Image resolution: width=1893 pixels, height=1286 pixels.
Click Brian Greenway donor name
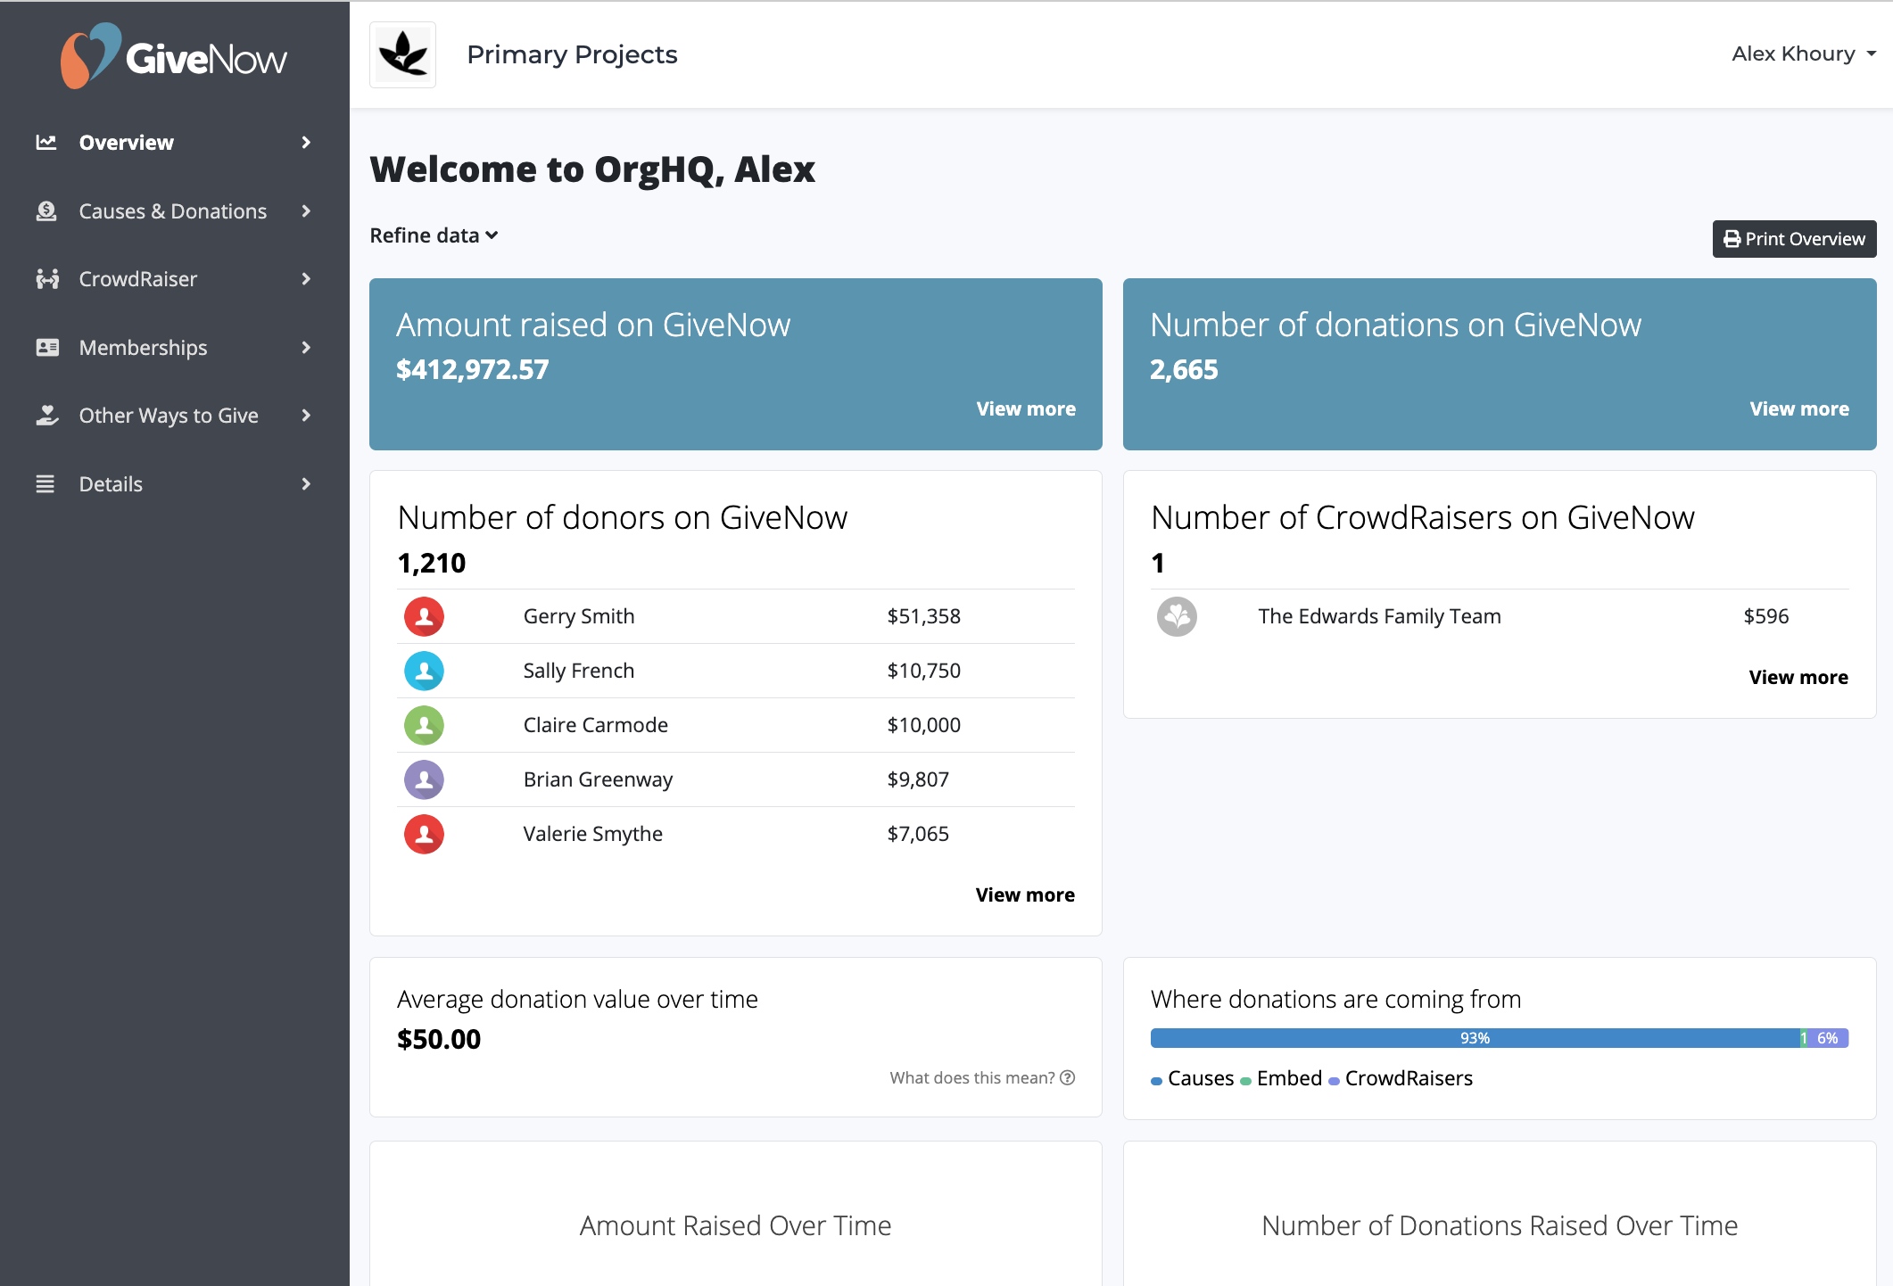[598, 779]
